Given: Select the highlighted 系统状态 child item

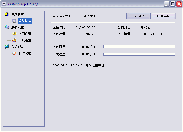Looking at the screenshot, I should 25,21.
